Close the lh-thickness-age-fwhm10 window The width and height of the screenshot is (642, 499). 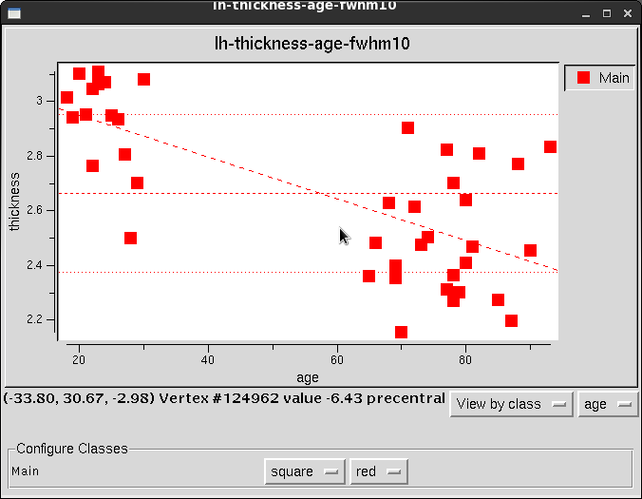[629, 12]
